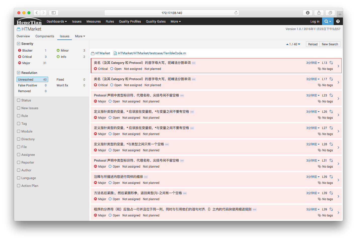Expand the Dashboards dropdown menu
Viewport: 357px width, 241px height.
point(57,22)
